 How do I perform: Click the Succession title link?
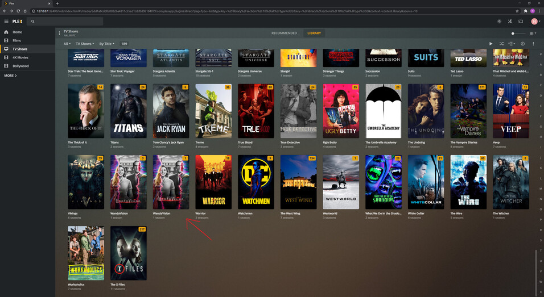coord(373,72)
